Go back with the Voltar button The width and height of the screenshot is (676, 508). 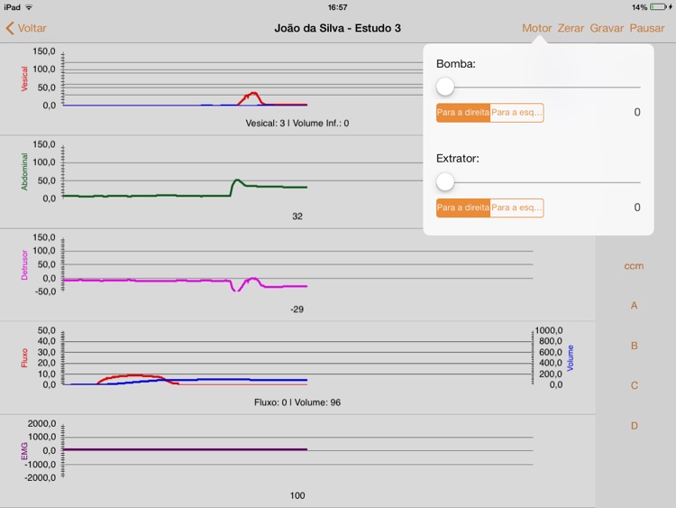[26, 29]
